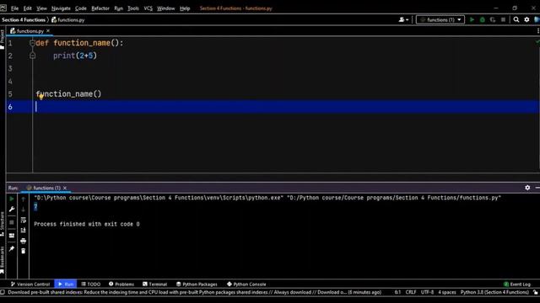Click fold end marker on line 2

32,56
